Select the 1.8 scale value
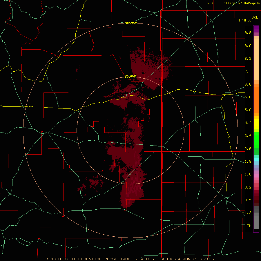This screenshot has height=261, width=261. click(248, 162)
